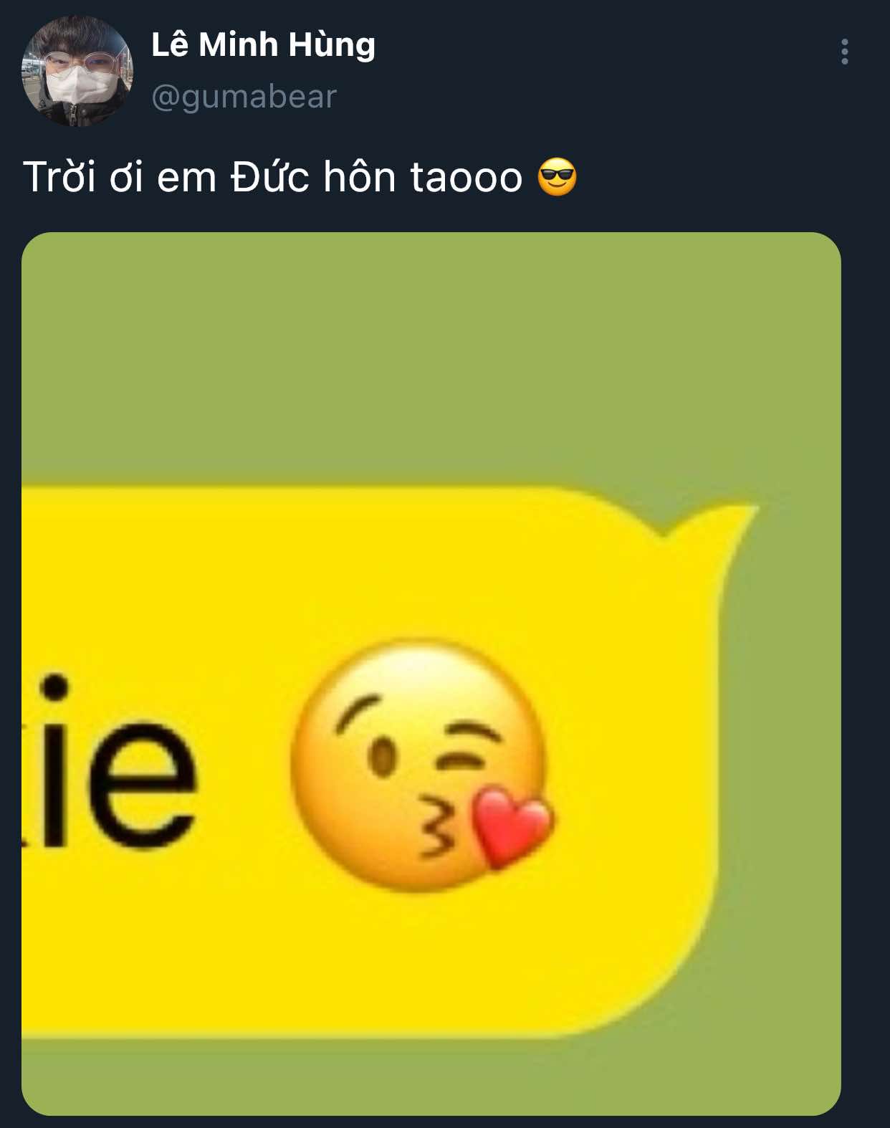This screenshot has width=890, height=1128.
Task: Click the word "hôn" in the tweet
Action: [359, 176]
